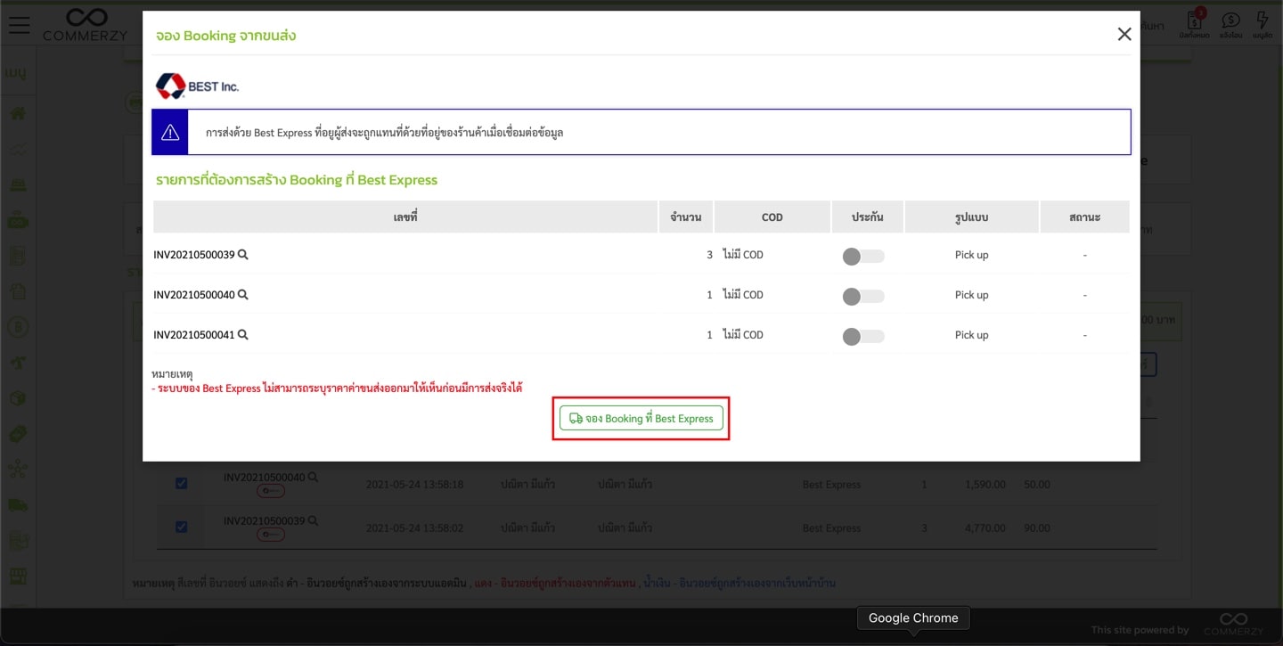This screenshot has width=1283, height=646.
Task: Click the สถานะ column header
Action: [1084, 217]
